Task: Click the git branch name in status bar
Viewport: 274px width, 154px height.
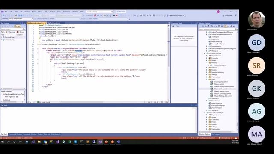Action: (206, 138)
